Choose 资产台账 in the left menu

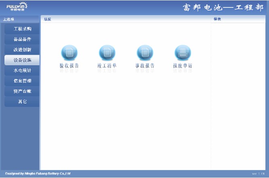click(22, 91)
